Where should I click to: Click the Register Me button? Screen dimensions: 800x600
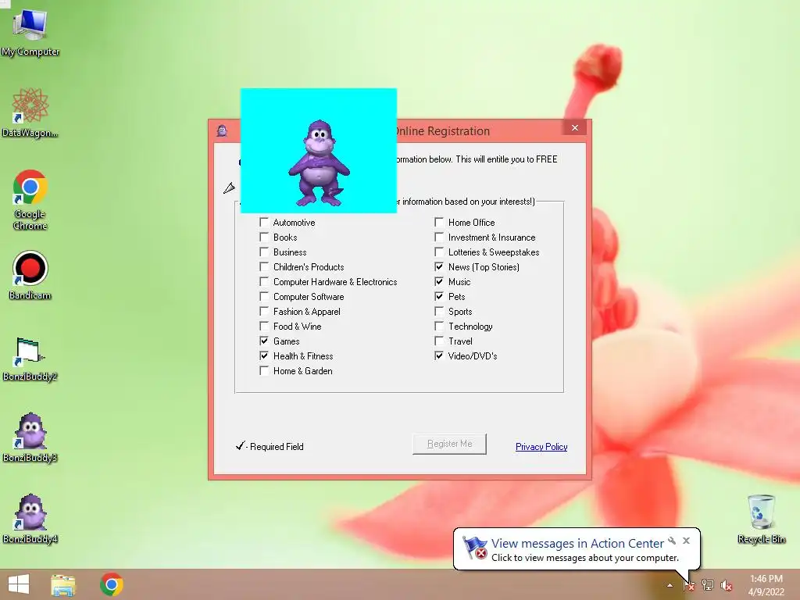(449, 444)
